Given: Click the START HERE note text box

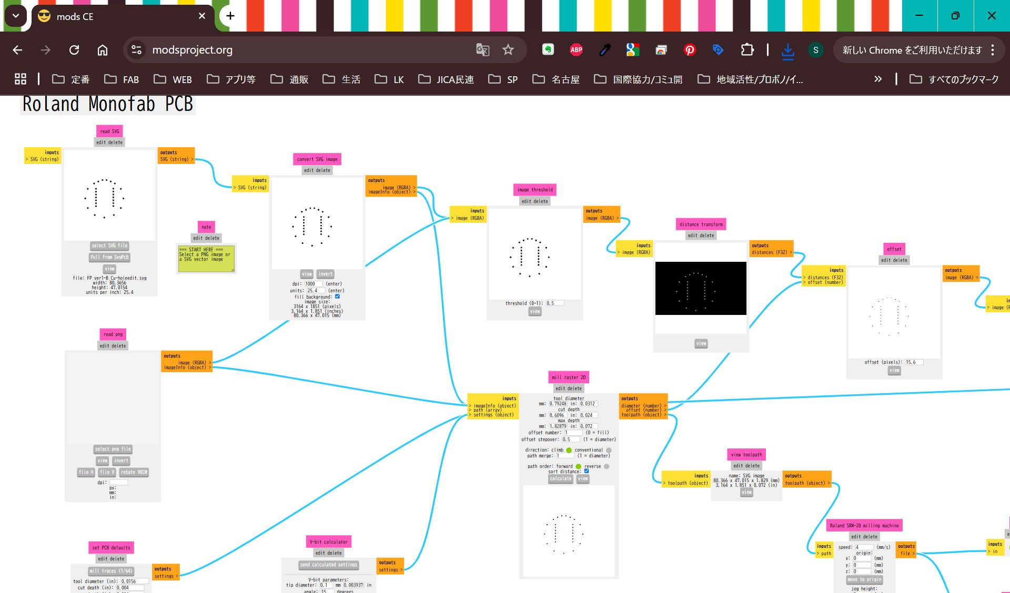Looking at the screenshot, I should pyautogui.click(x=206, y=258).
